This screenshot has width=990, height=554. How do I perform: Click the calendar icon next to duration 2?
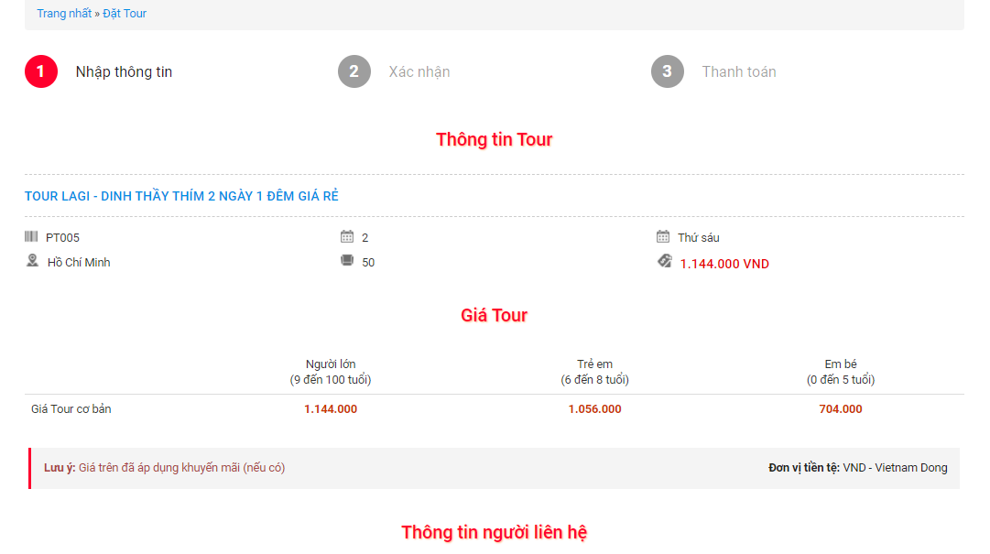click(347, 236)
